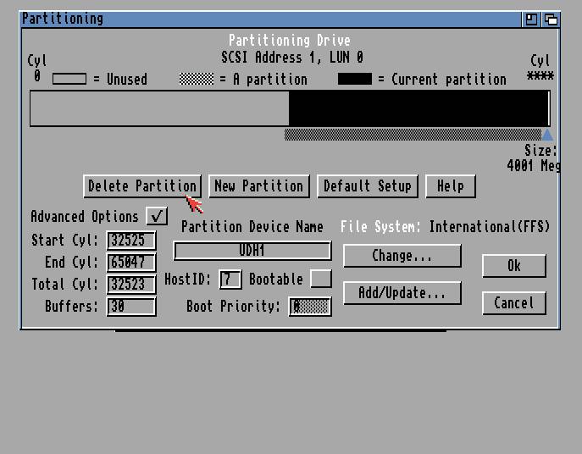Click the Change... file system button
The width and height of the screenshot is (582, 454).
tap(402, 256)
